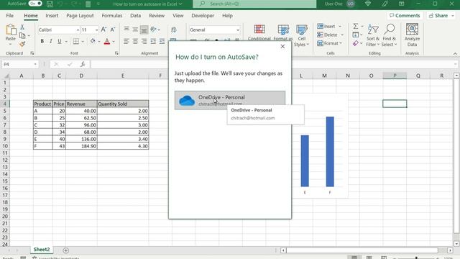Click the Fill Color bucket icon

pos(93,42)
